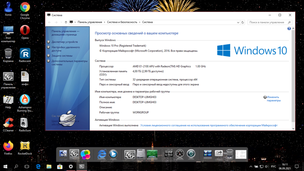This screenshot has height=171, width=304.
Task: Navigate to Система и безопасность breadcrumb
Action: point(122,22)
